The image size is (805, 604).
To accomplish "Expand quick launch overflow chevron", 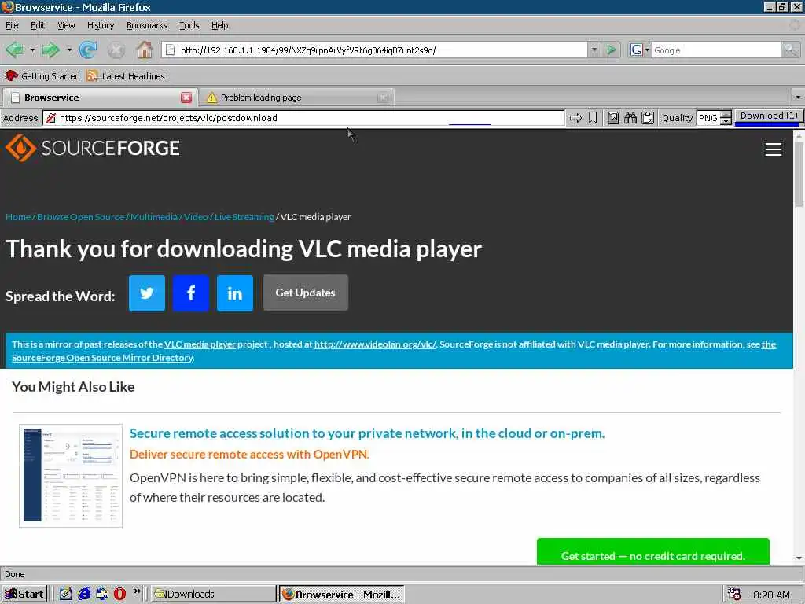I will (137, 591).
